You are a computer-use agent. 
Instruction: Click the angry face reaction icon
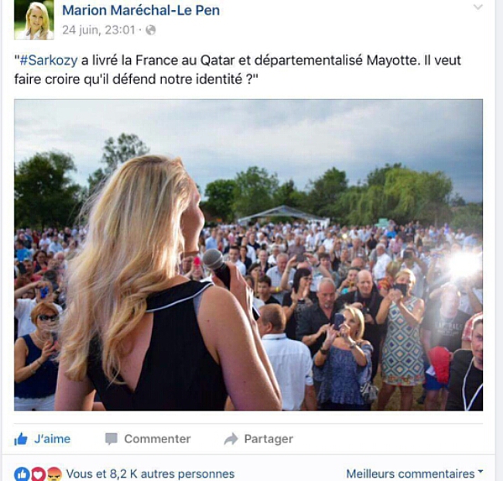(54, 474)
